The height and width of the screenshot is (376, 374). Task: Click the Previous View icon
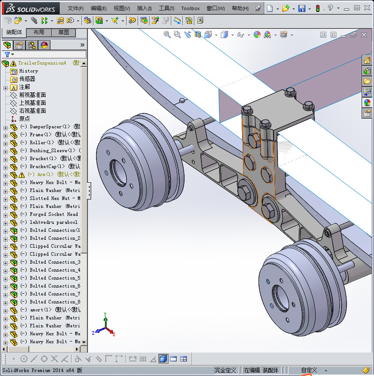coord(188,35)
